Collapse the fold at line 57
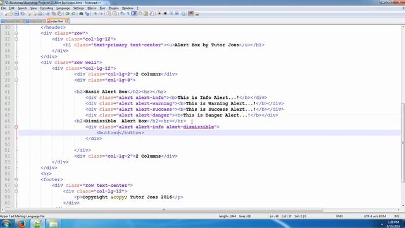 16,186
